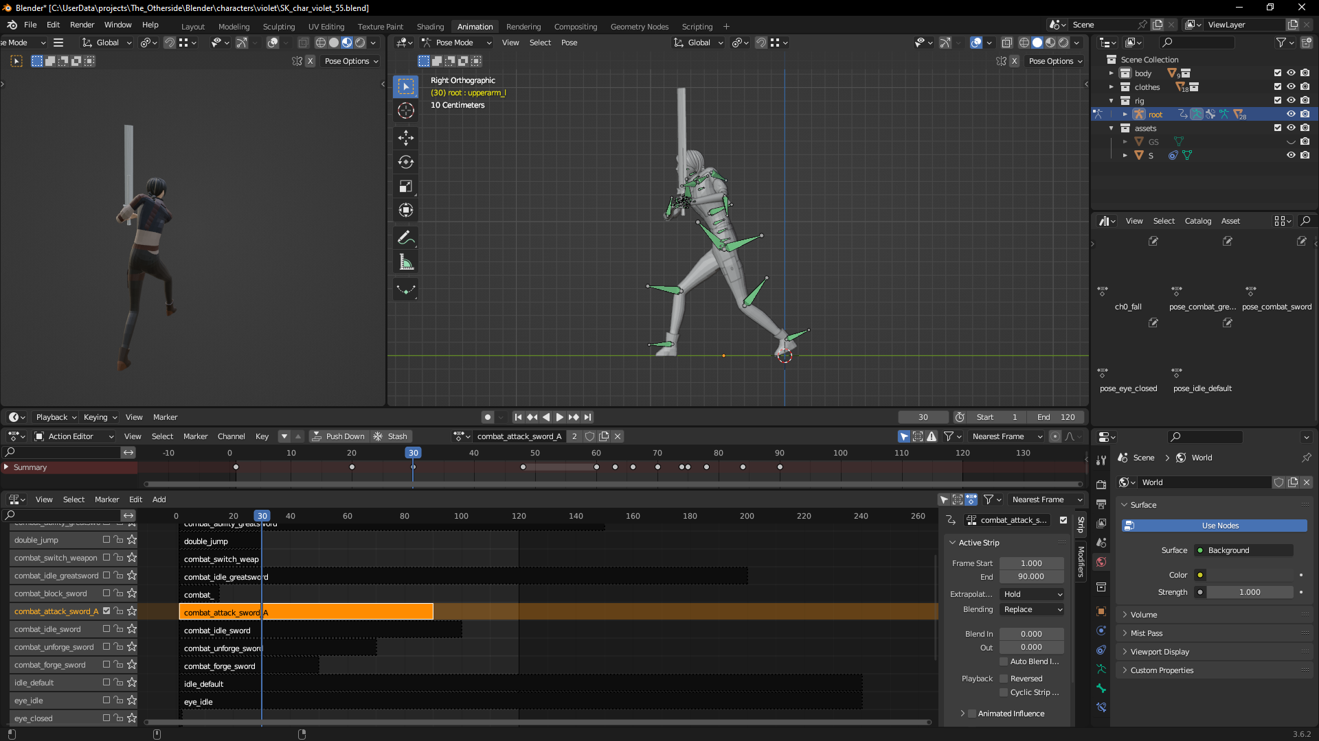Select the Annotate pencil tool

click(406, 238)
